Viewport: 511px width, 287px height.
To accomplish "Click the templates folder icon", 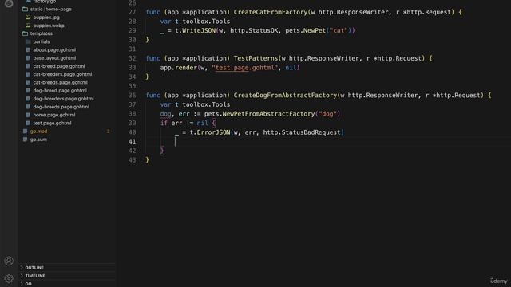I will [x=25, y=33].
